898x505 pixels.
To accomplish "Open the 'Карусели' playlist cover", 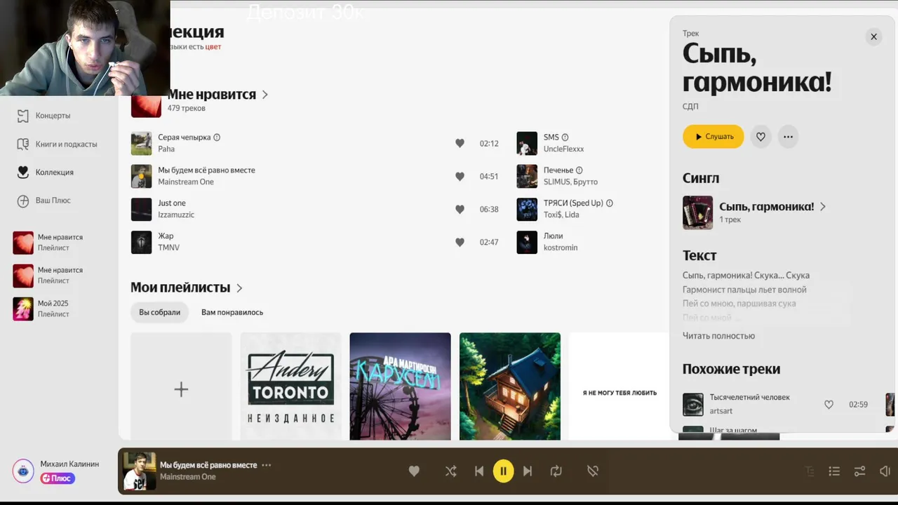I will tap(400, 386).
